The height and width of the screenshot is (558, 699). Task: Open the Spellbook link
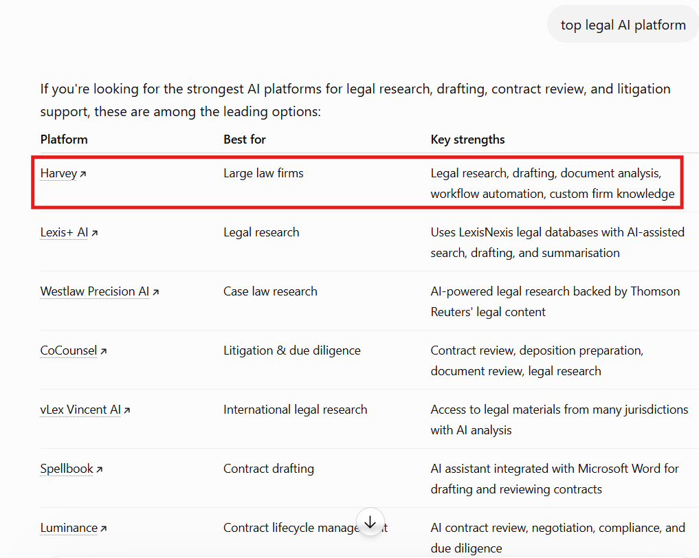[67, 469]
